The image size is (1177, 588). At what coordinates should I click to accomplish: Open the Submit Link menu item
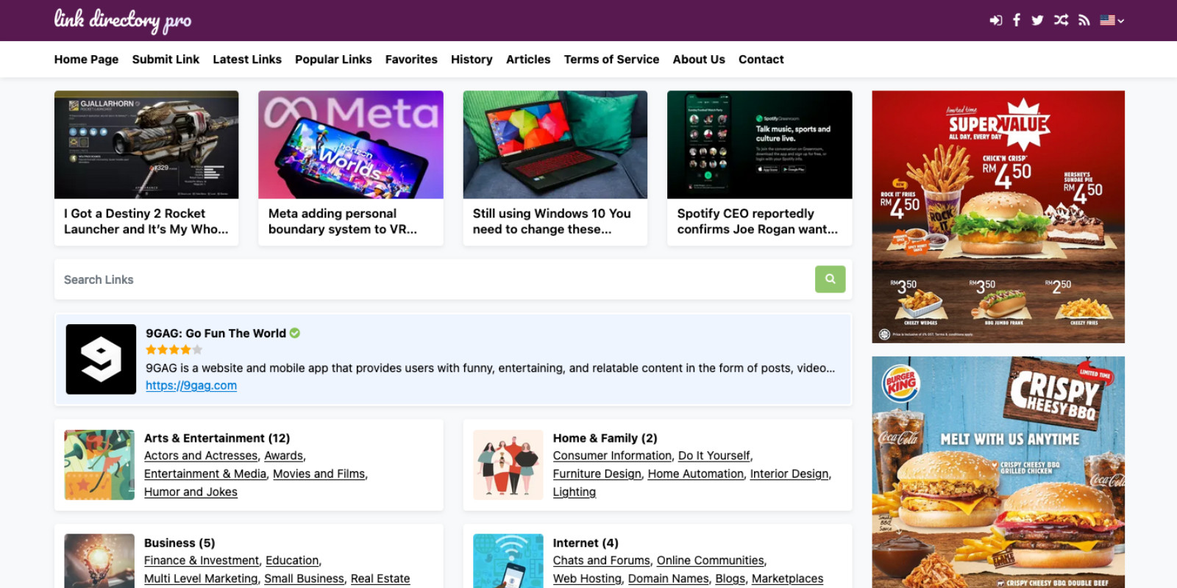(166, 60)
